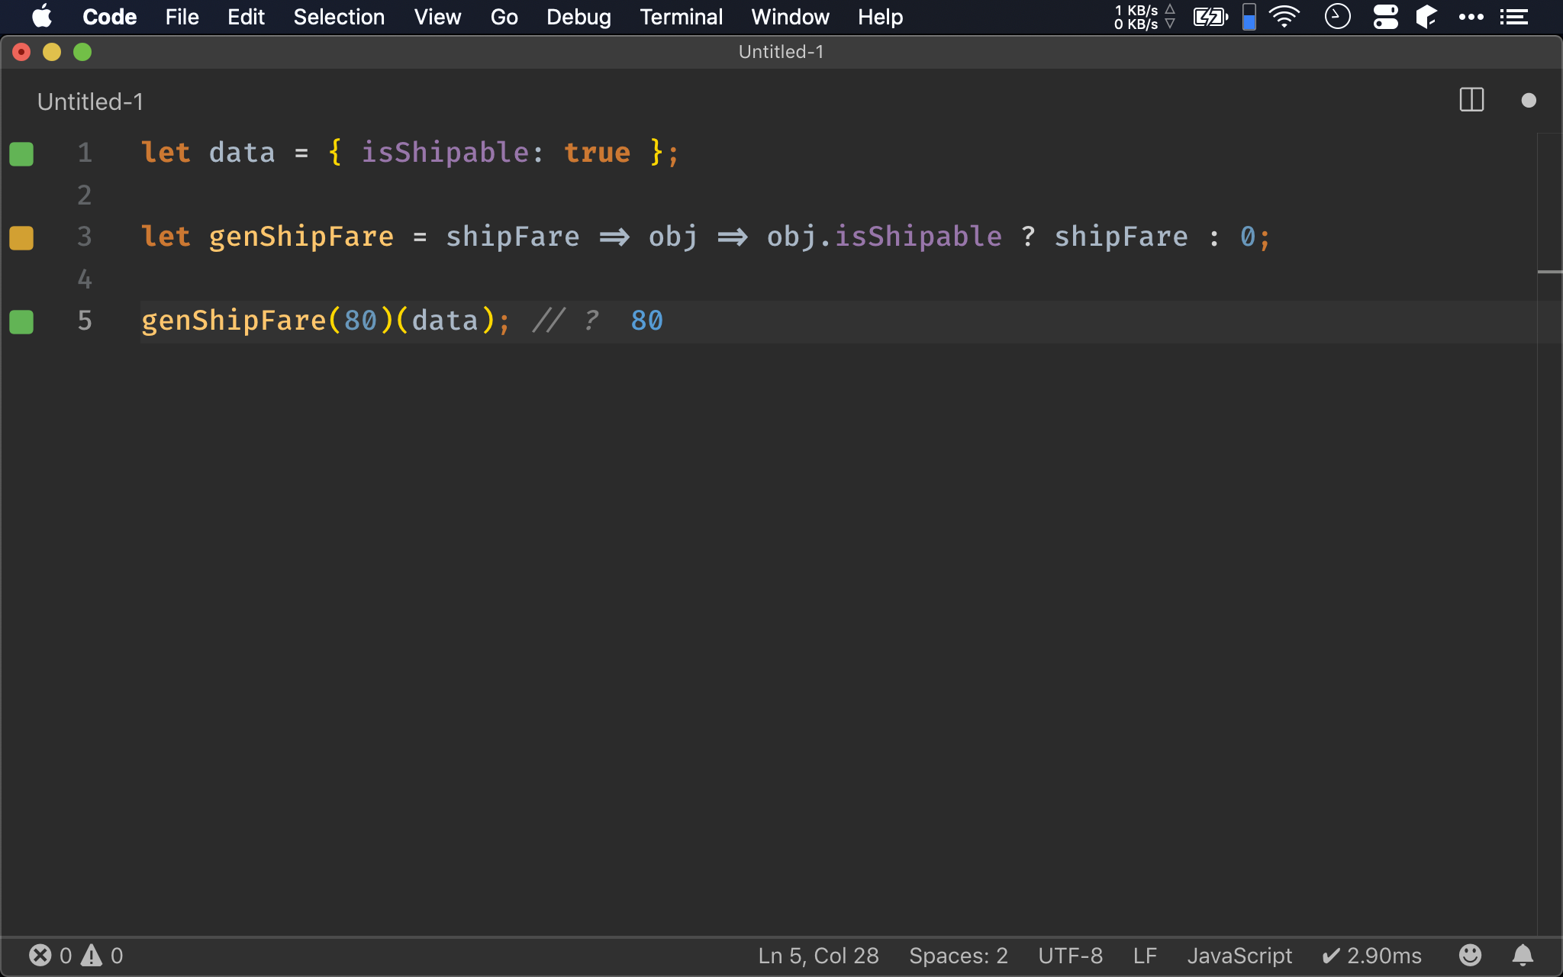This screenshot has height=977, width=1563.
Task: Open the Debug menu
Action: [x=578, y=17]
